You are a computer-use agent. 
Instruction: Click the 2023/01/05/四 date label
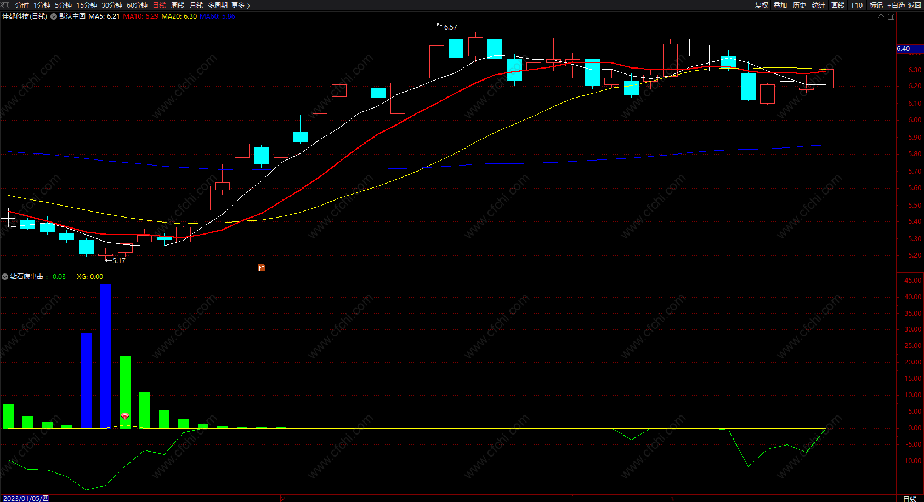tap(26, 498)
